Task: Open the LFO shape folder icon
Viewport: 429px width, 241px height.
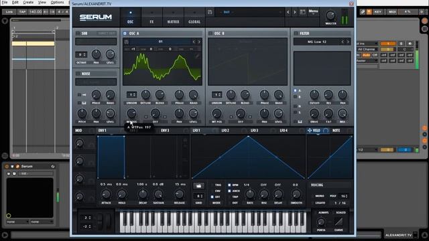Action: tap(198, 186)
